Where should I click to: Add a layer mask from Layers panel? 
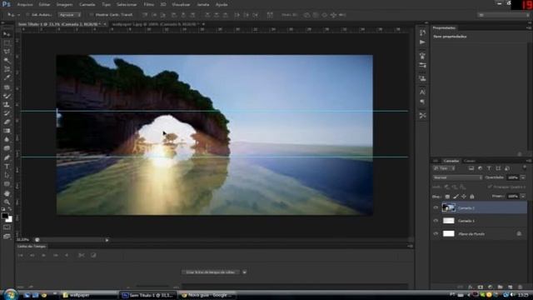click(481, 287)
